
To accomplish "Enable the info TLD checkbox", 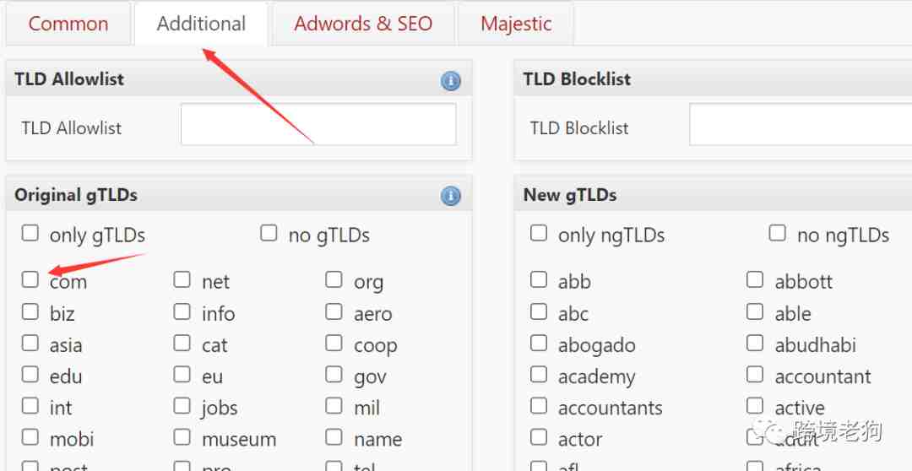I will pyautogui.click(x=182, y=311).
